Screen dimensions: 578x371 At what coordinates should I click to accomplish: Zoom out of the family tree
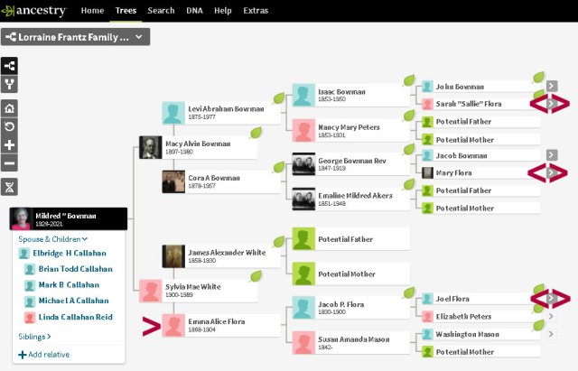point(9,163)
